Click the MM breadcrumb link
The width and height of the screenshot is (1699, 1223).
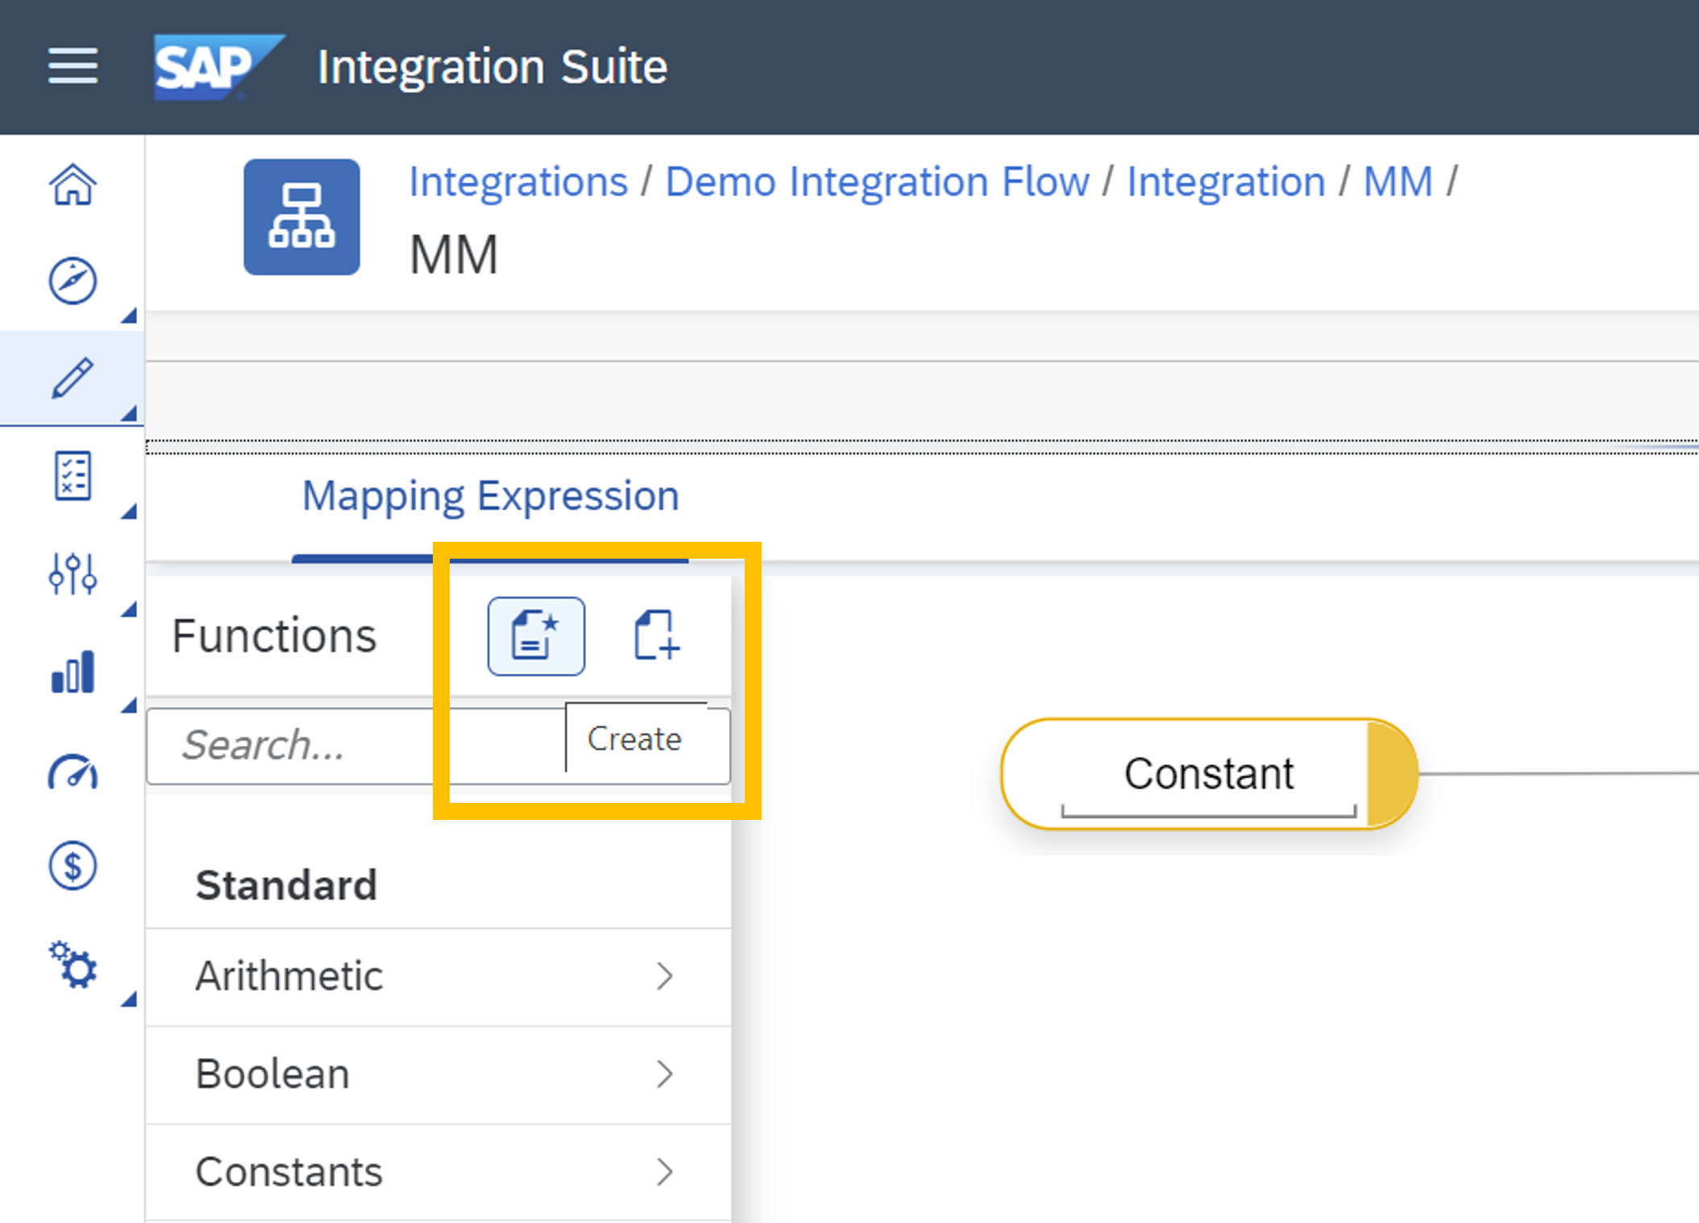(x=1398, y=181)
